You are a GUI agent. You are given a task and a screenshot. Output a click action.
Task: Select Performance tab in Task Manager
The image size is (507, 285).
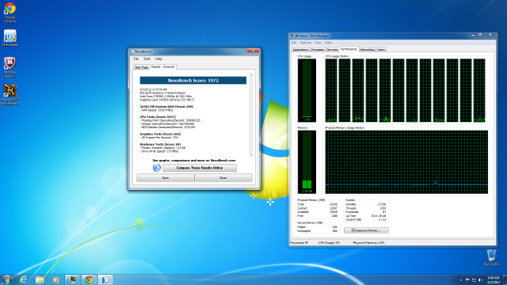tap(349, 49)
